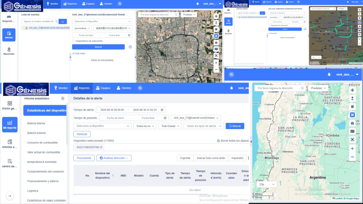Zoom in on the Argentina street map

(x=352, y=148)
